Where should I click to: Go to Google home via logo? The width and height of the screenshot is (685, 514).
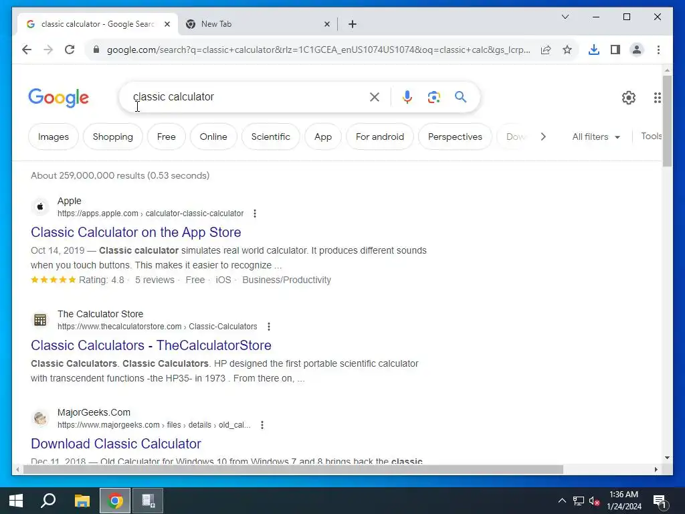(59, 98)
